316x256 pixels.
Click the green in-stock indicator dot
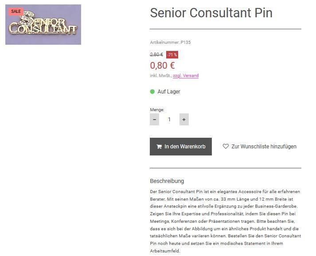152,92
